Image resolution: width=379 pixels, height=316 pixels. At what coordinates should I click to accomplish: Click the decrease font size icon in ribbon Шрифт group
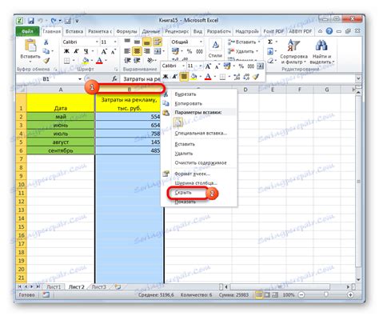click(113, 51)
